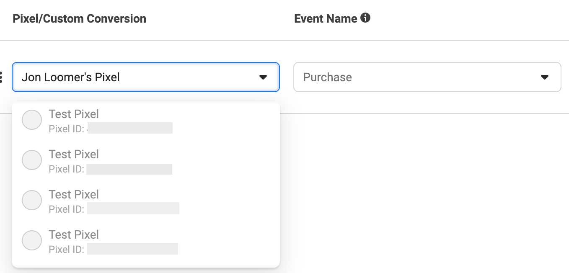Choose the last Test Pixel list entry label
569x273 pixels.
74,234
